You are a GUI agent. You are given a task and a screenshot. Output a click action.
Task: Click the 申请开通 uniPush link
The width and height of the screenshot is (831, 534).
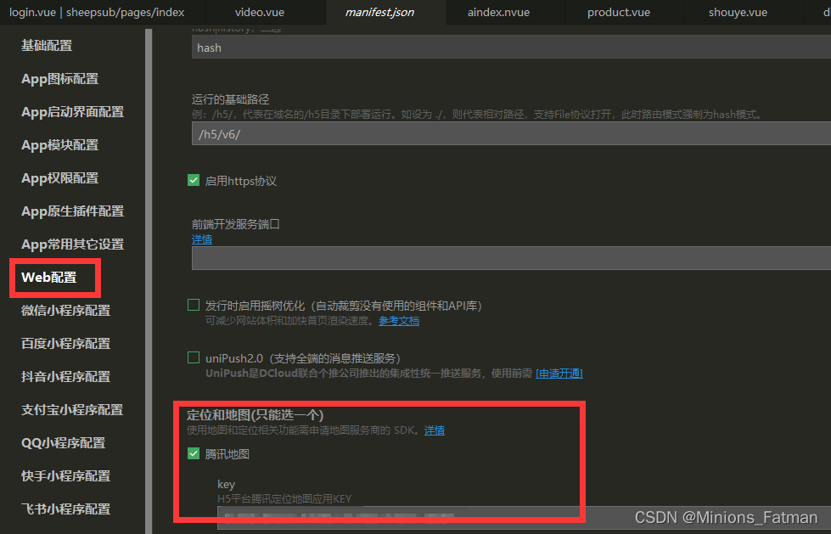559,374
